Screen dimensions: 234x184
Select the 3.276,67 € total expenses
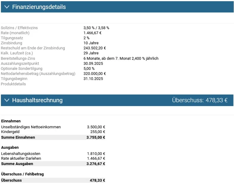tap(96, 164)
